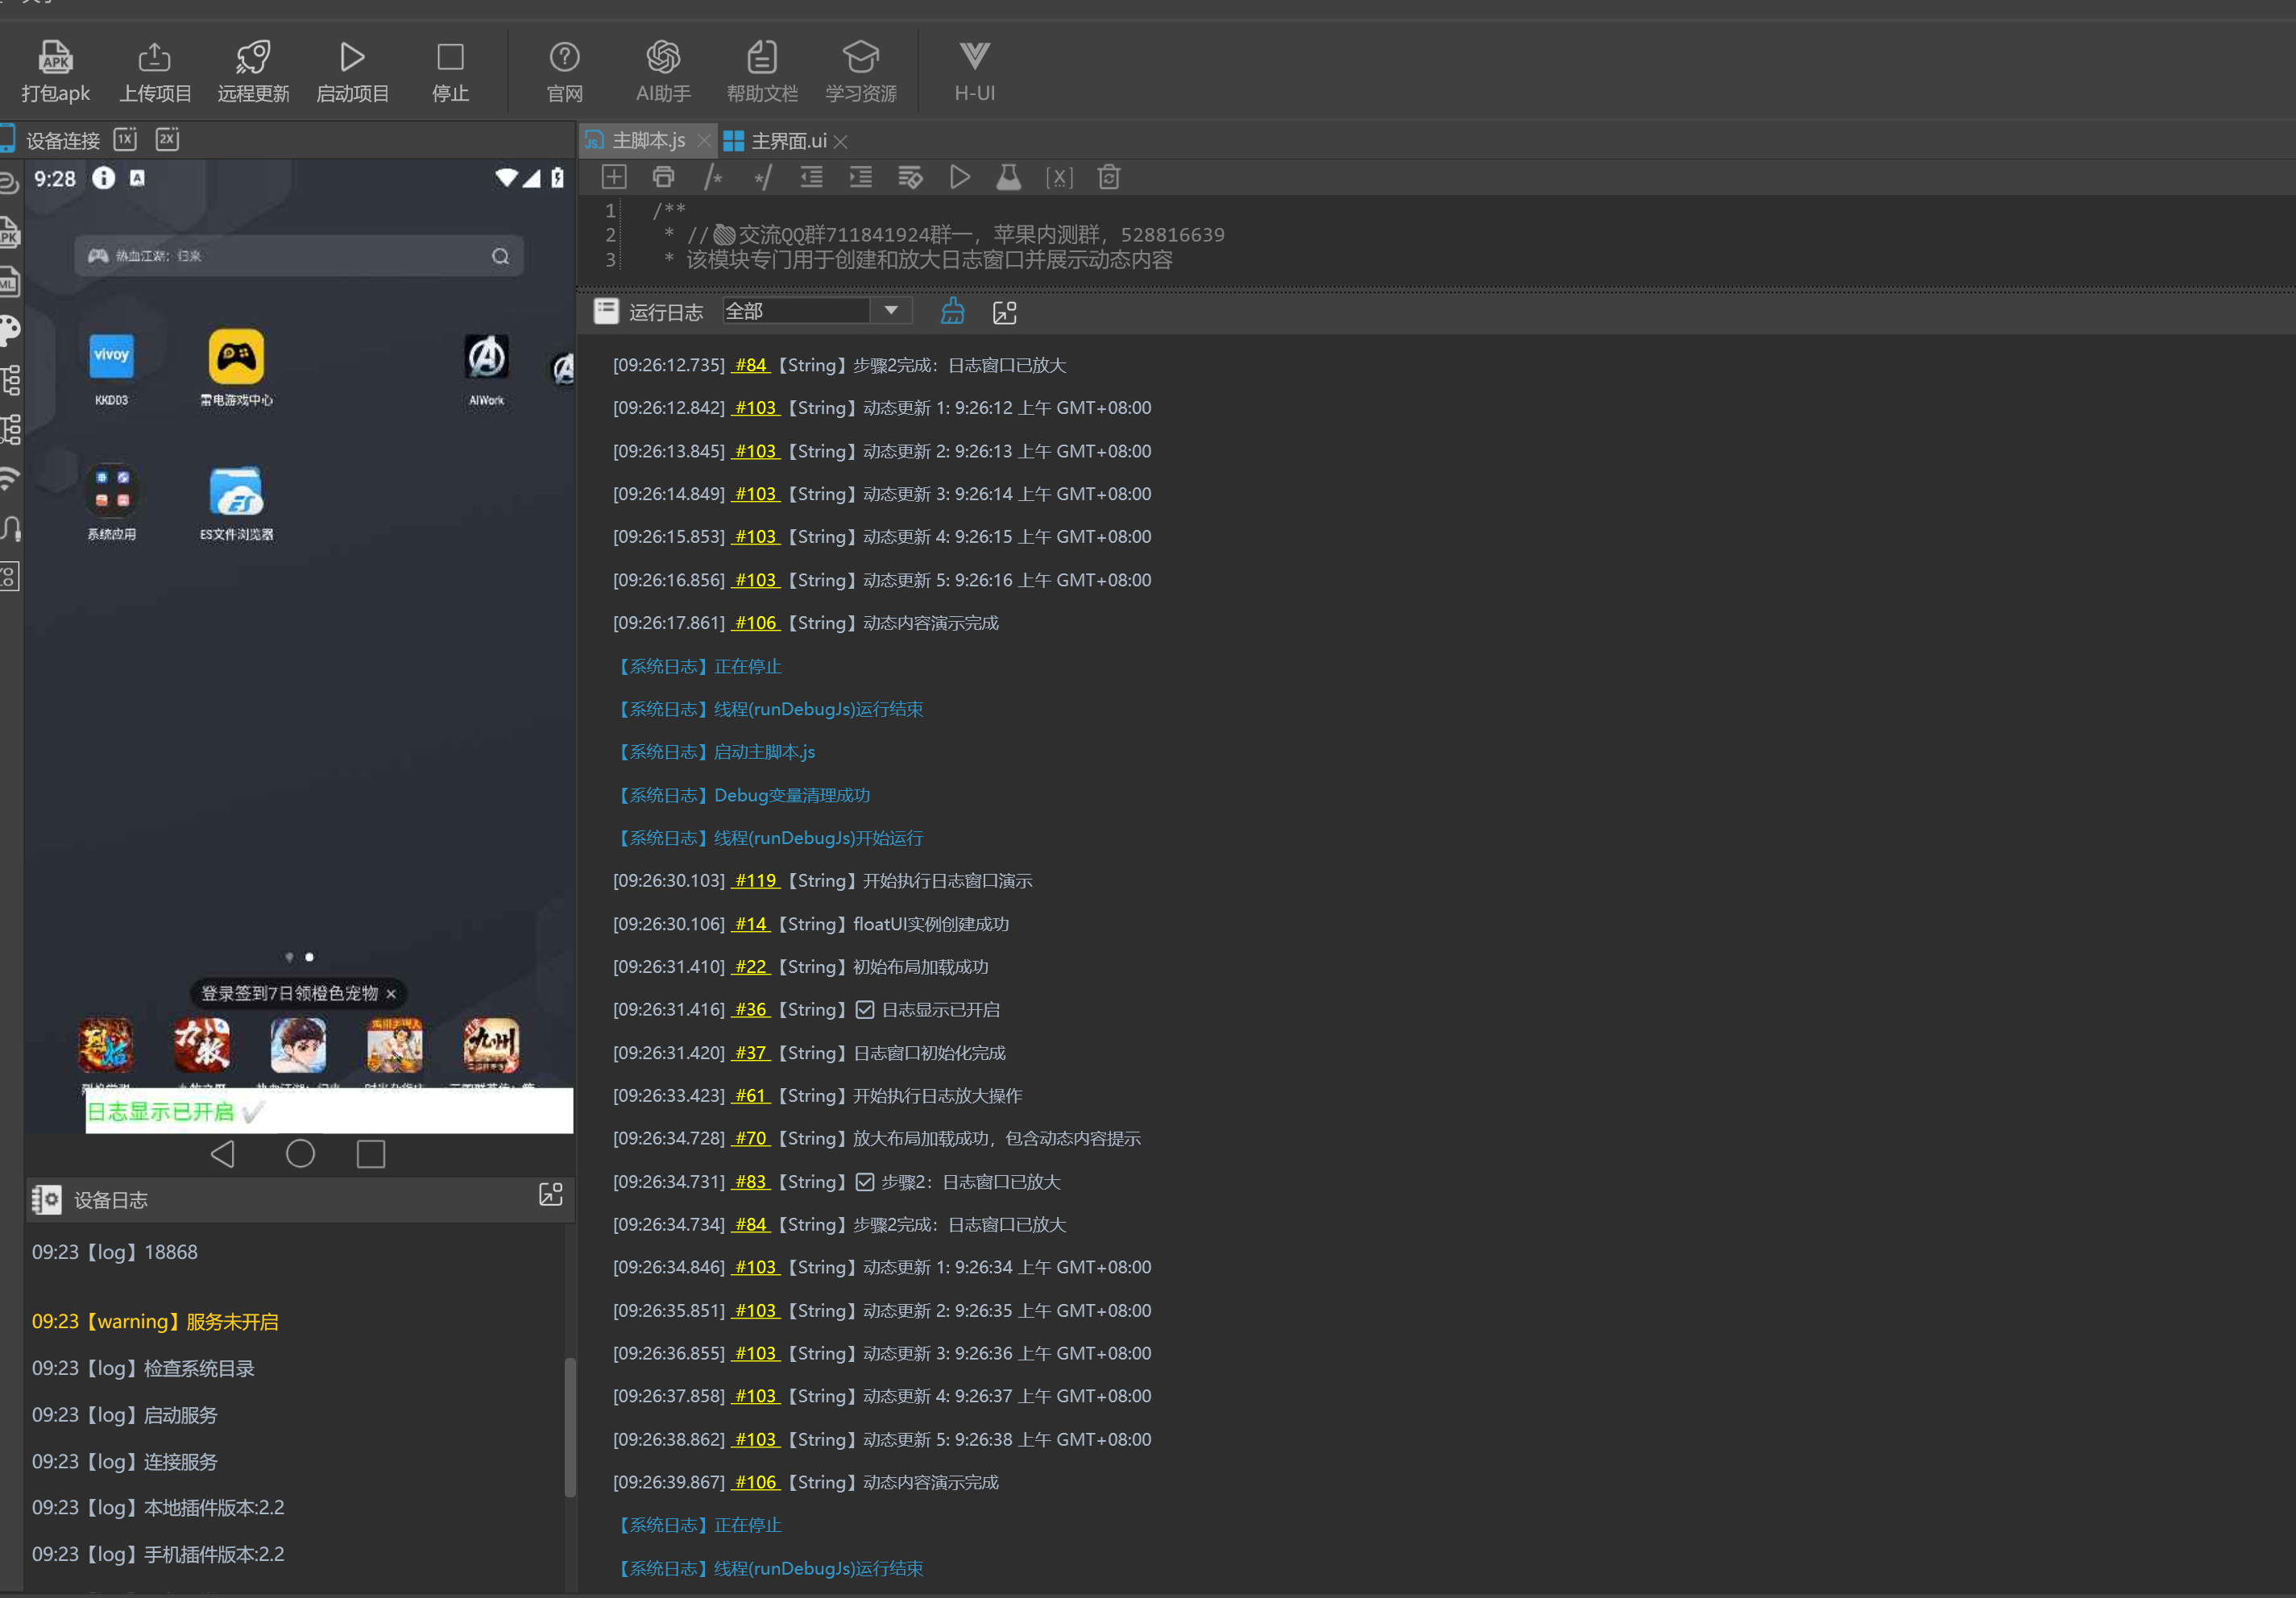This screenshot has width=2296, height=1598.
Task: Click the trash refresh icon in editor toolbar
Action: (x=1108, y=178)
